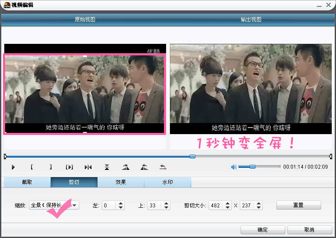Cancel with the 取消 button

point(310,229)
